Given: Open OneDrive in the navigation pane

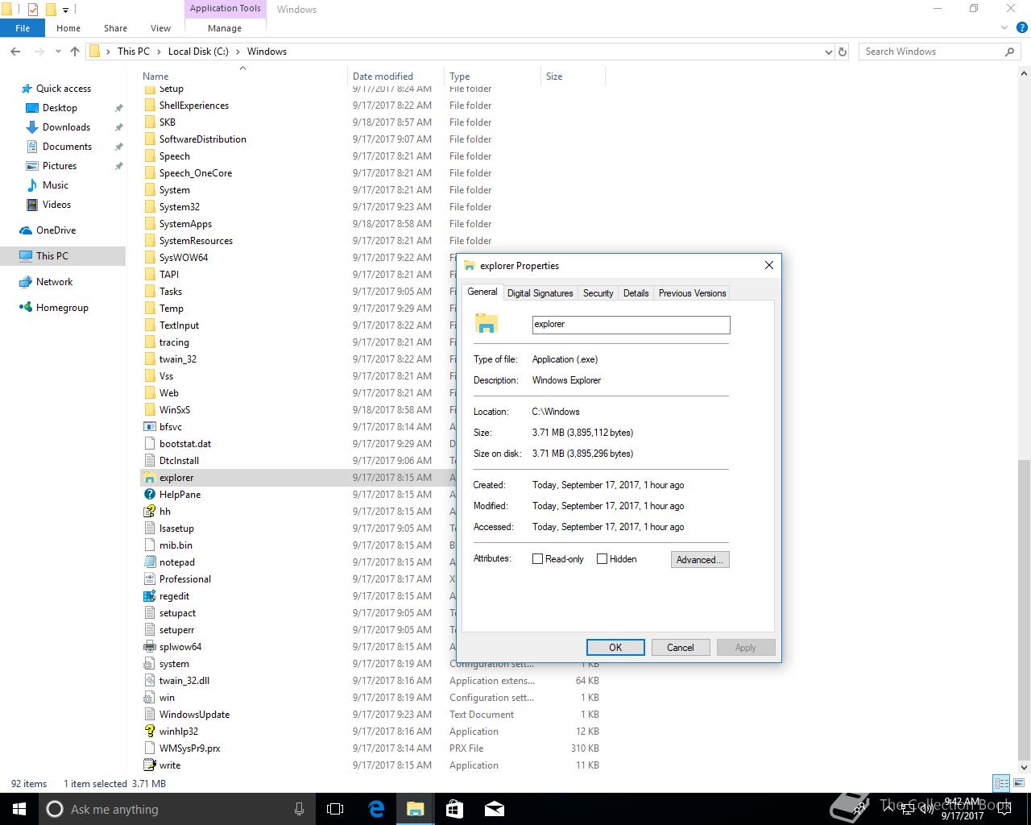Looking at the screenshot, I should [x=56, y=230].
